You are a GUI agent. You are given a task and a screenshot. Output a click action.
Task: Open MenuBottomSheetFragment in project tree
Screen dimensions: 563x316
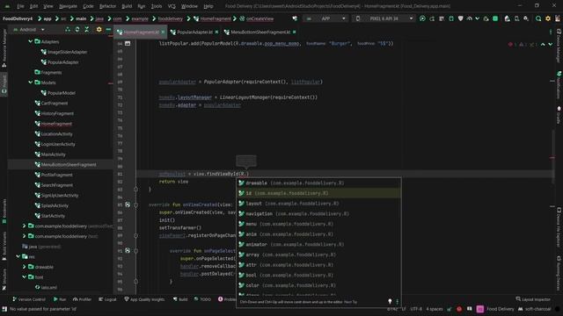click(x=69, y=165)
